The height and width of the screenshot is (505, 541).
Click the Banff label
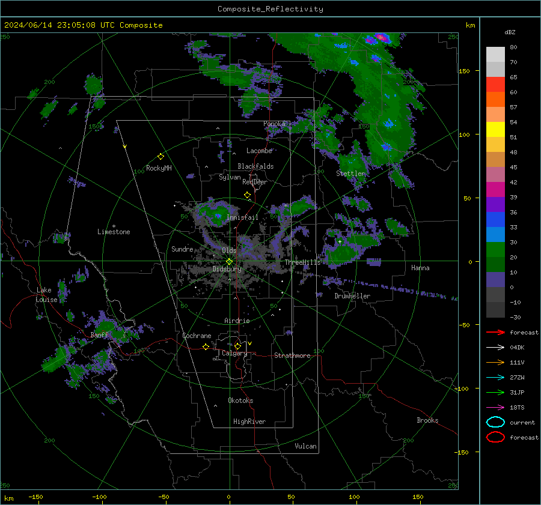pyautogui.click(x=99, y=335)
